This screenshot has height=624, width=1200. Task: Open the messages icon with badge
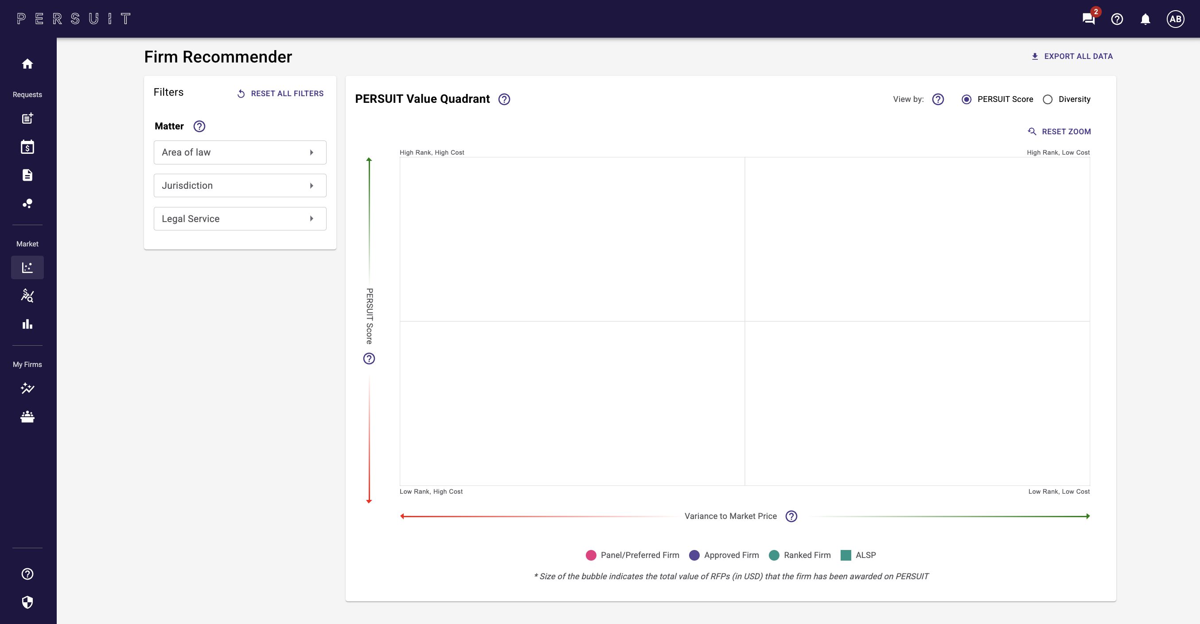point(1088,19)
